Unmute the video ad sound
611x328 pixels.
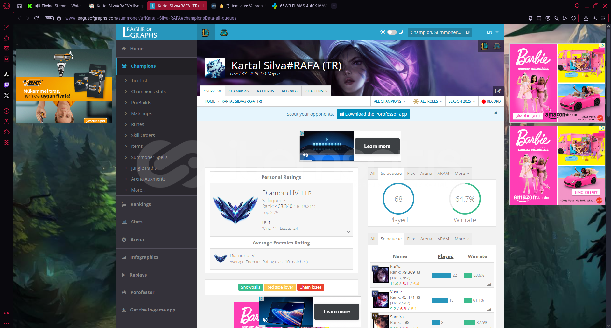click(x=305, y=155)
